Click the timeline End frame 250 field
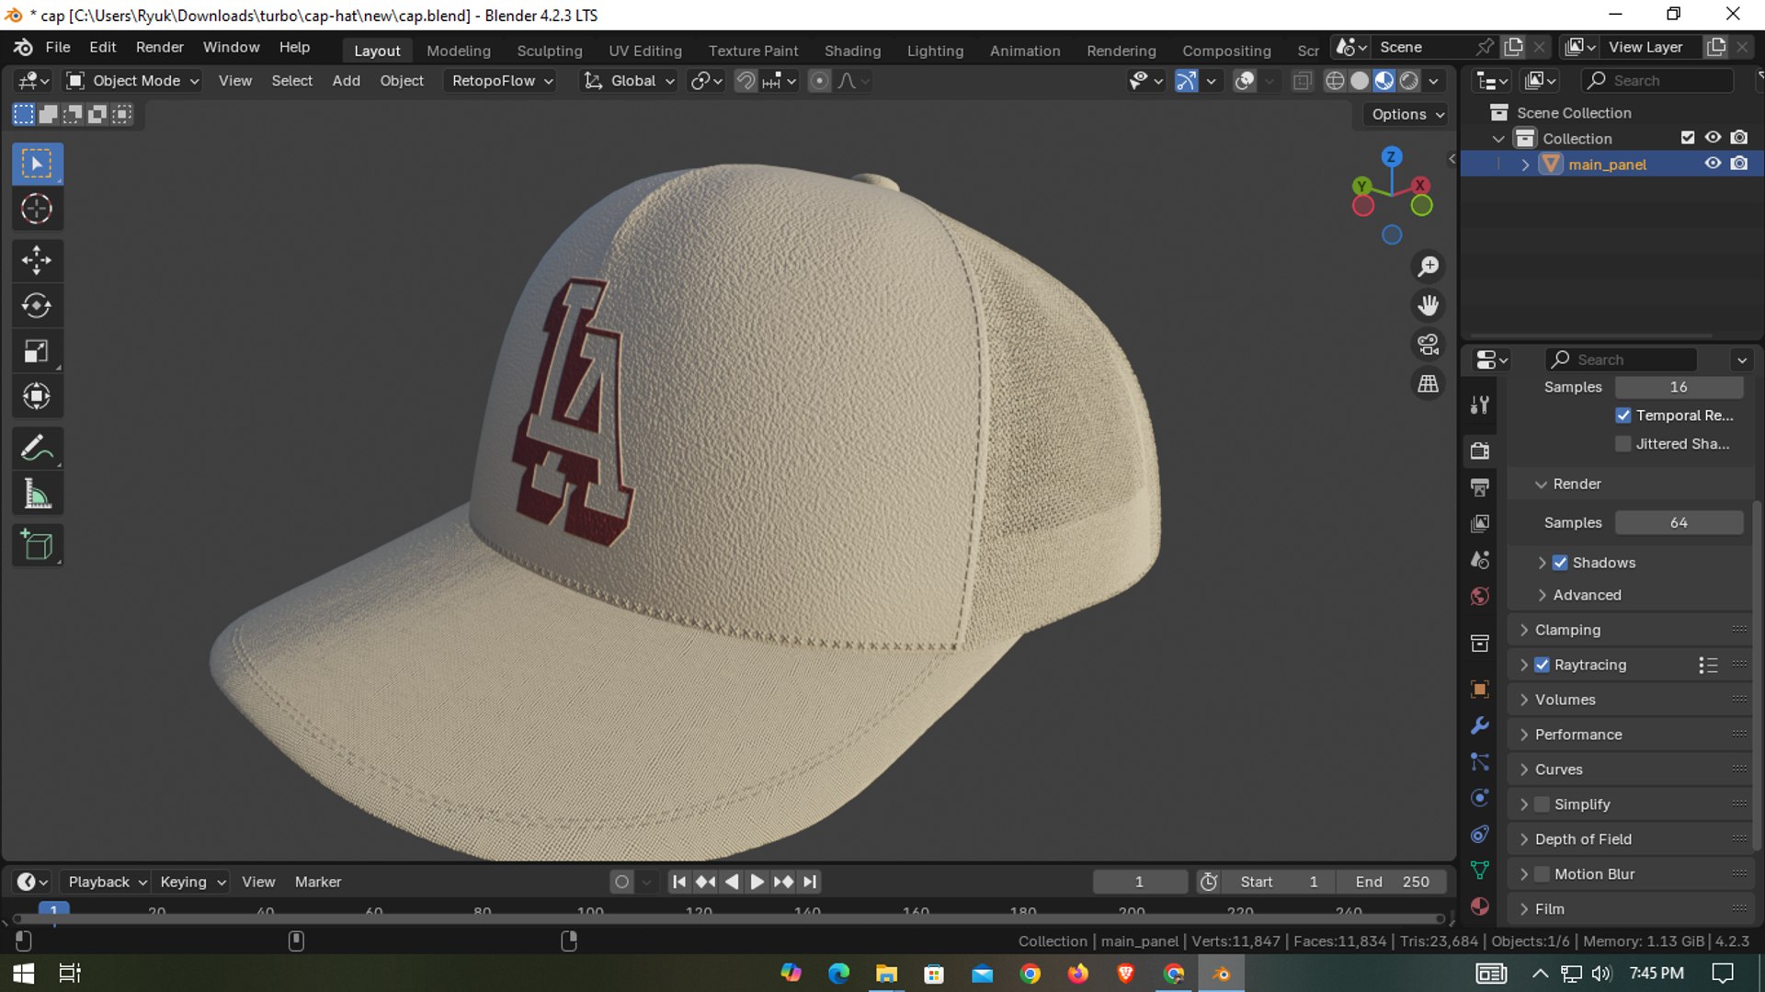The width and height of the screenshot is (1765, 992). (x=1392, y=882)
